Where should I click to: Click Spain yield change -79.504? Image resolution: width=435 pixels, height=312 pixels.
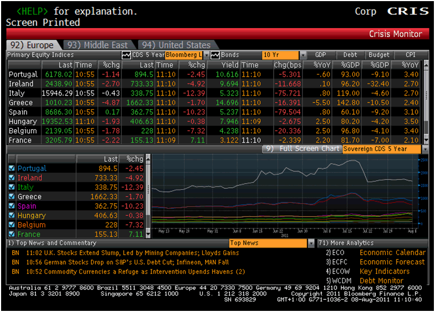tap(287, 112)
